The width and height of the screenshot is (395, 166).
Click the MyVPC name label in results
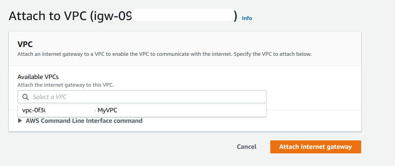point(107,110)
